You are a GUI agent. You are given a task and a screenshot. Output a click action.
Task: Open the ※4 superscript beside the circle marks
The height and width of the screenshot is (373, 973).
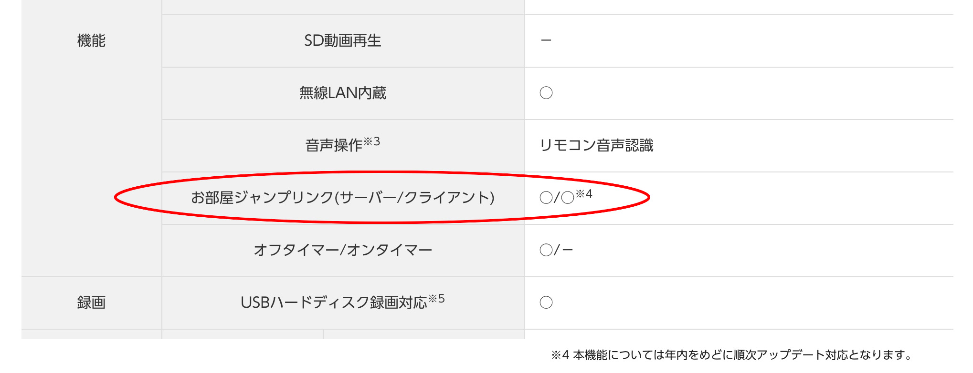(x=584, y=194)
